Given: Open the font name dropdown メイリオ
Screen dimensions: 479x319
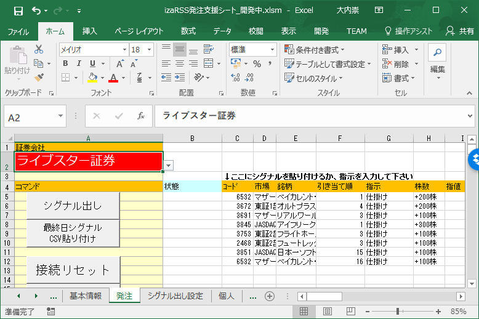Looking at the screenshot, I should (124, 49).
